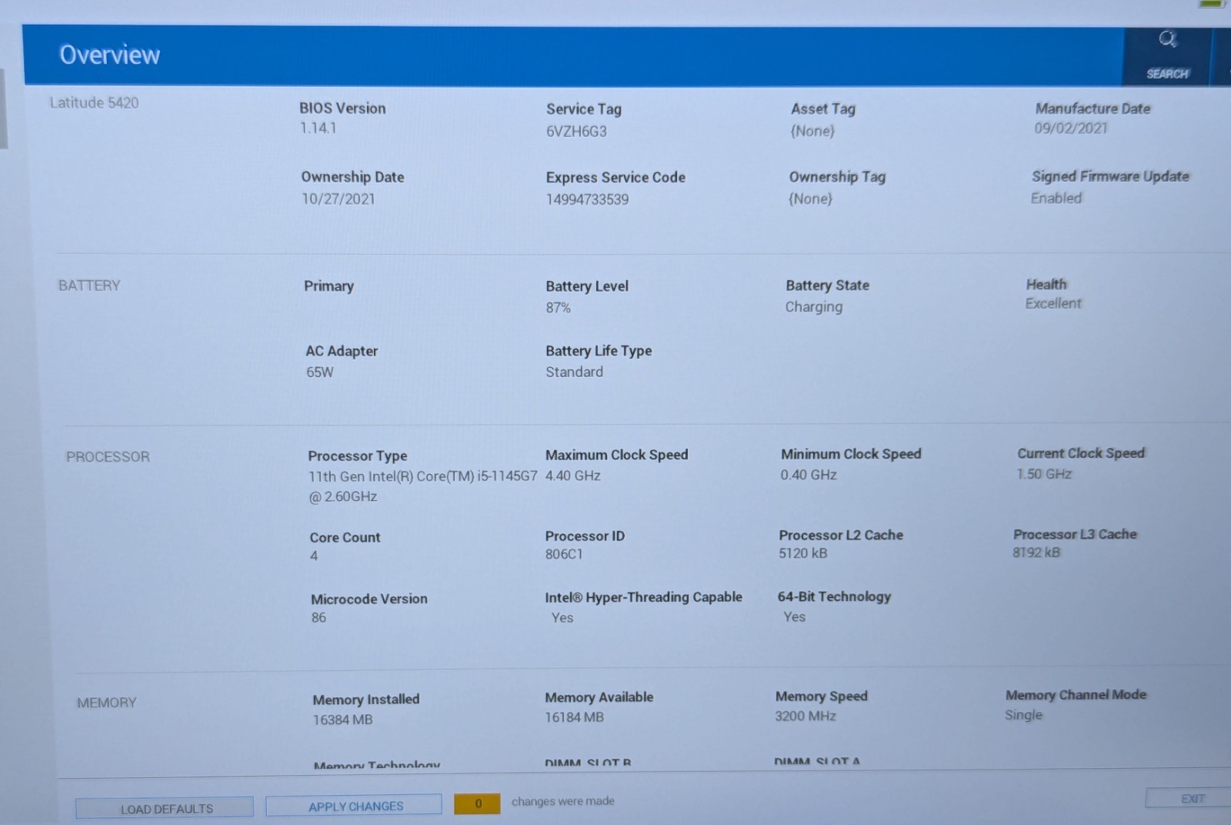This screenshot has height=825, width=1231.
Task: Click the Ownership Tag label
Action: pyautogui.click(x=837, y=176)
